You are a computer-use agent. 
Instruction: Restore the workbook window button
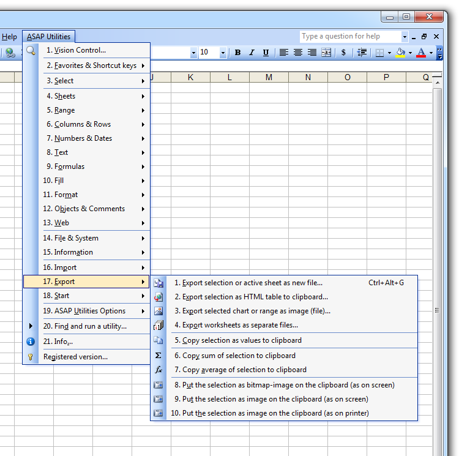click(424, 37)
